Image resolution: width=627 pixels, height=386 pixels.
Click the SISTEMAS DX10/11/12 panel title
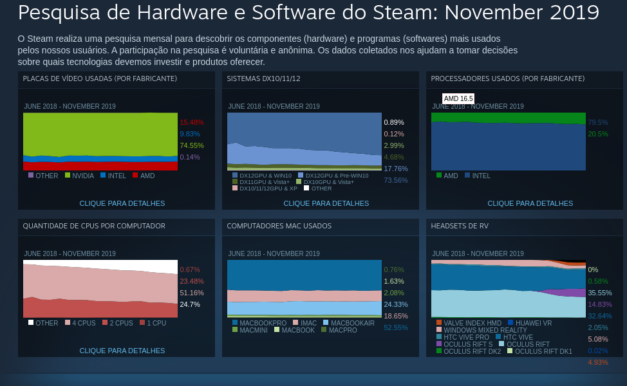point(263,78)
